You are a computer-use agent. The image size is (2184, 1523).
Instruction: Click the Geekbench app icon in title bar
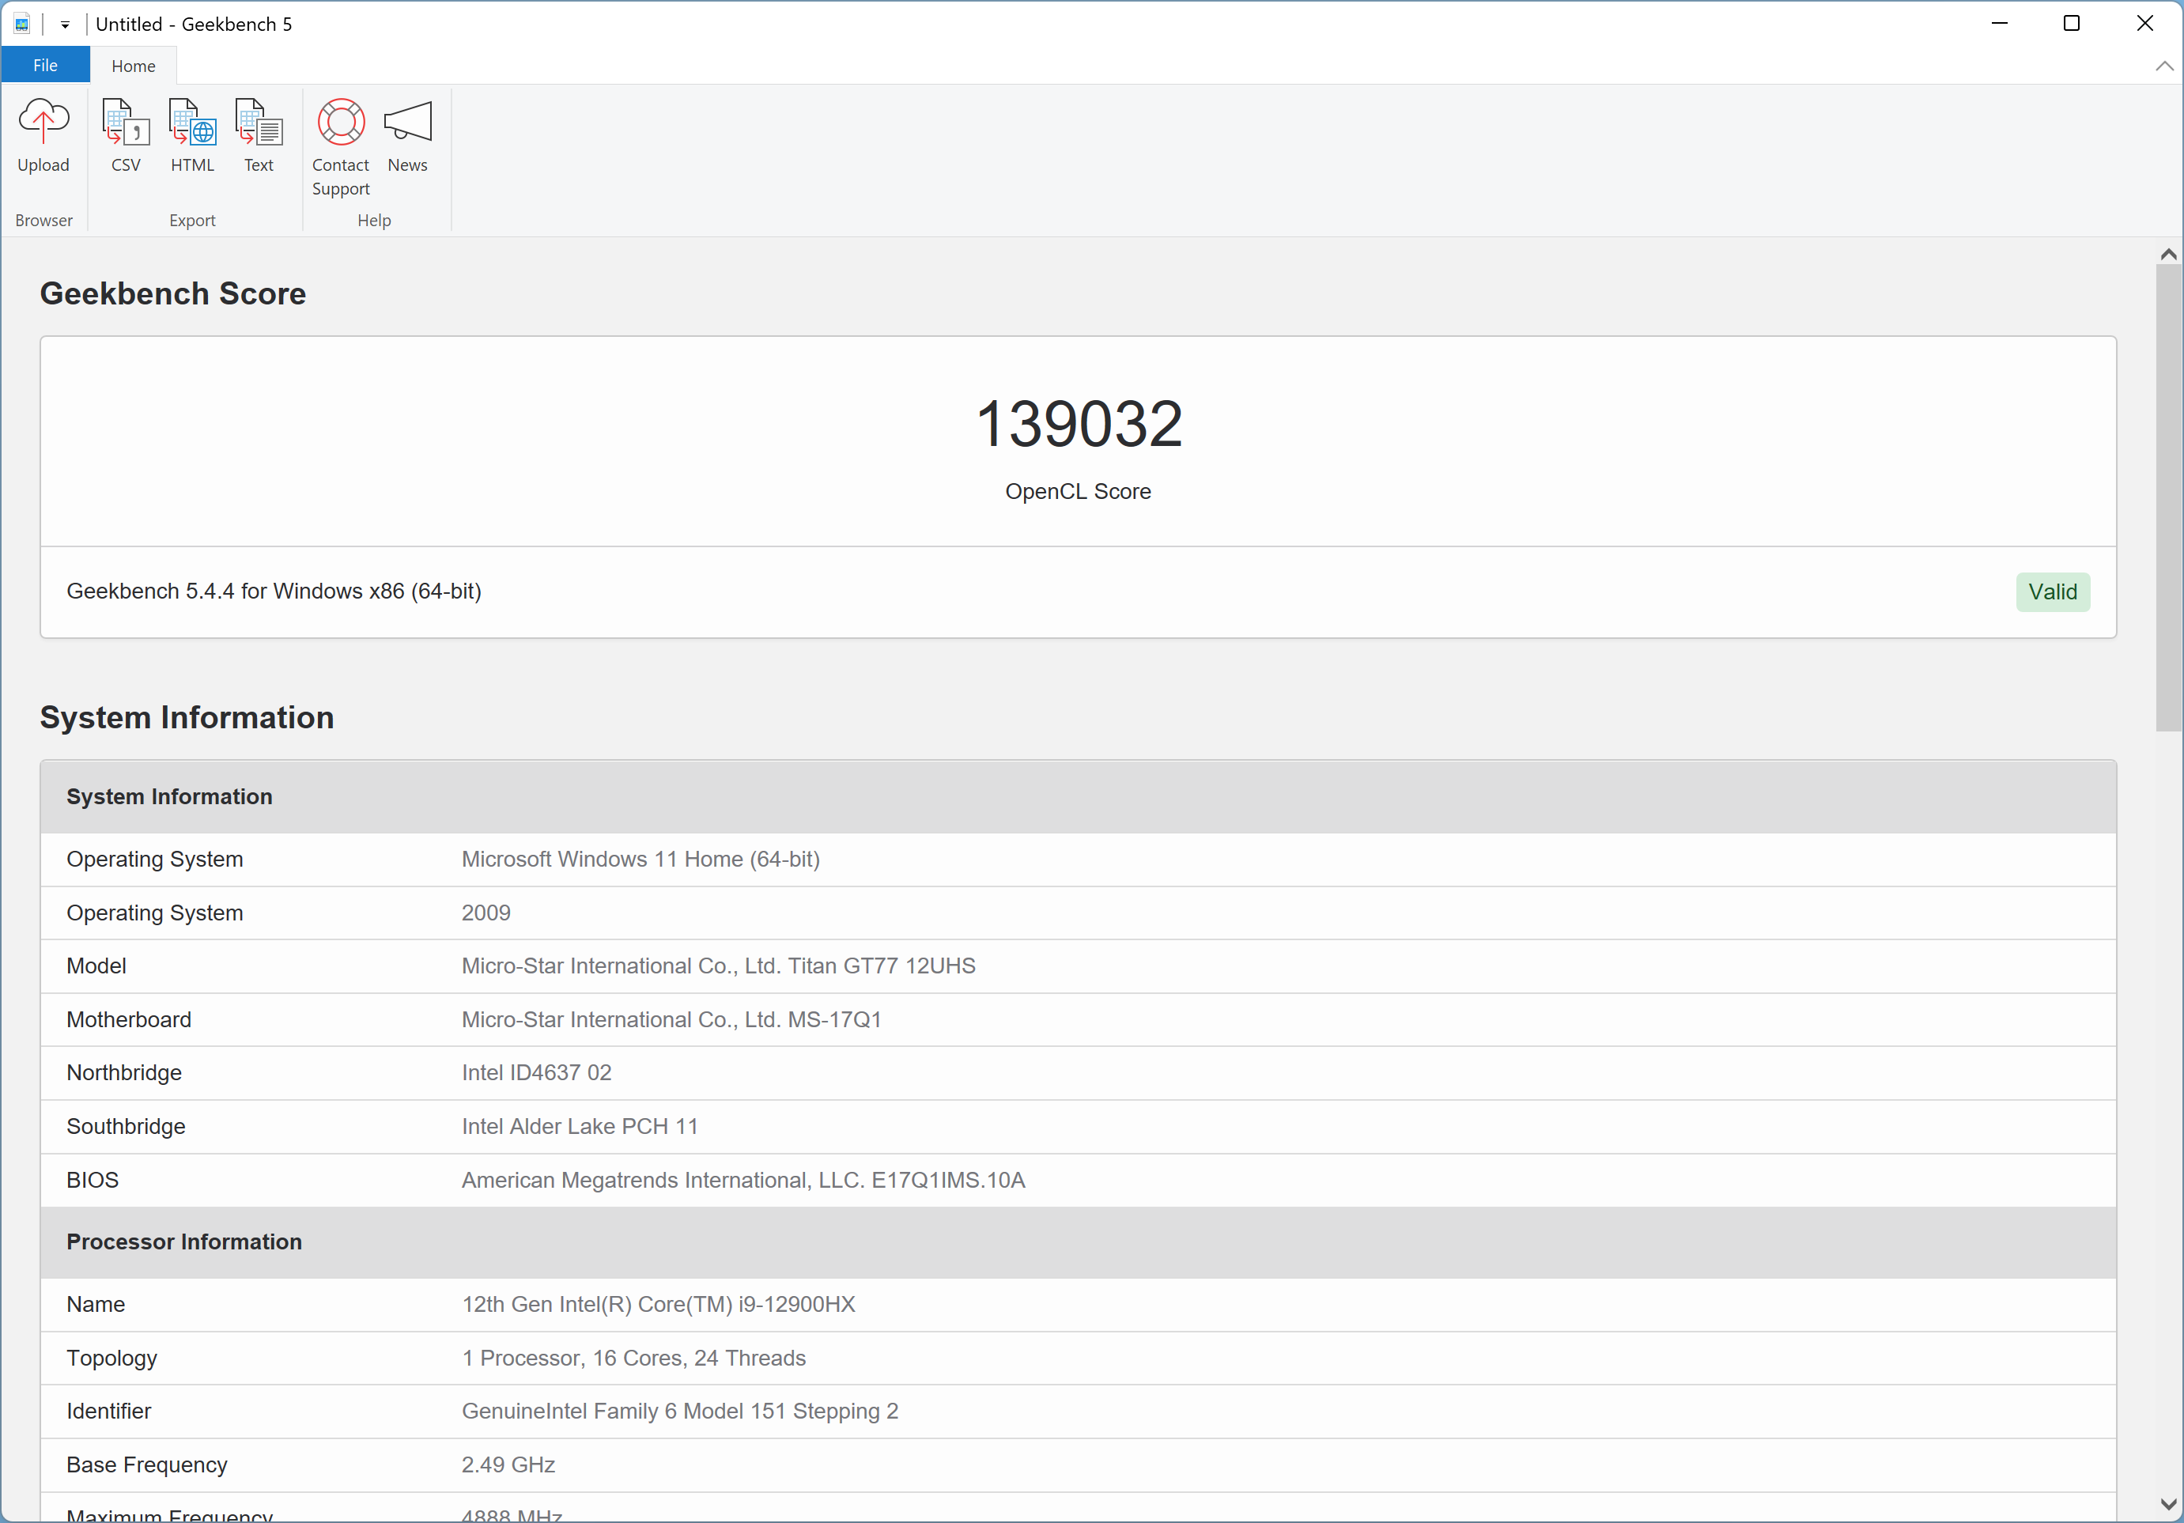(x=22, y=24)
